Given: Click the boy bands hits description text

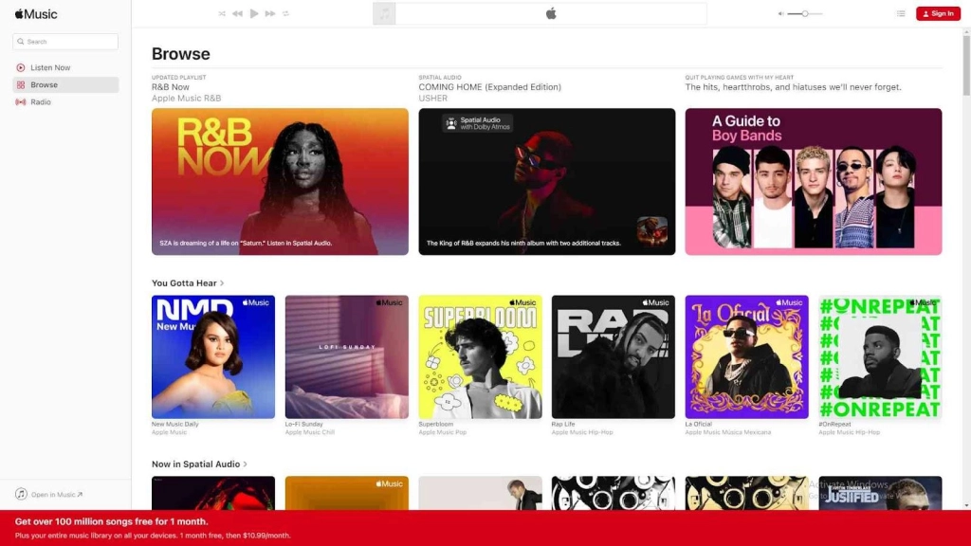Looking at the screenshot, I should point(794,87).
